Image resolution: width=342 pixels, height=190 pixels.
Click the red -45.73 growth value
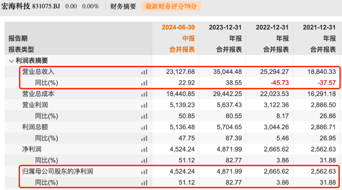280,83
